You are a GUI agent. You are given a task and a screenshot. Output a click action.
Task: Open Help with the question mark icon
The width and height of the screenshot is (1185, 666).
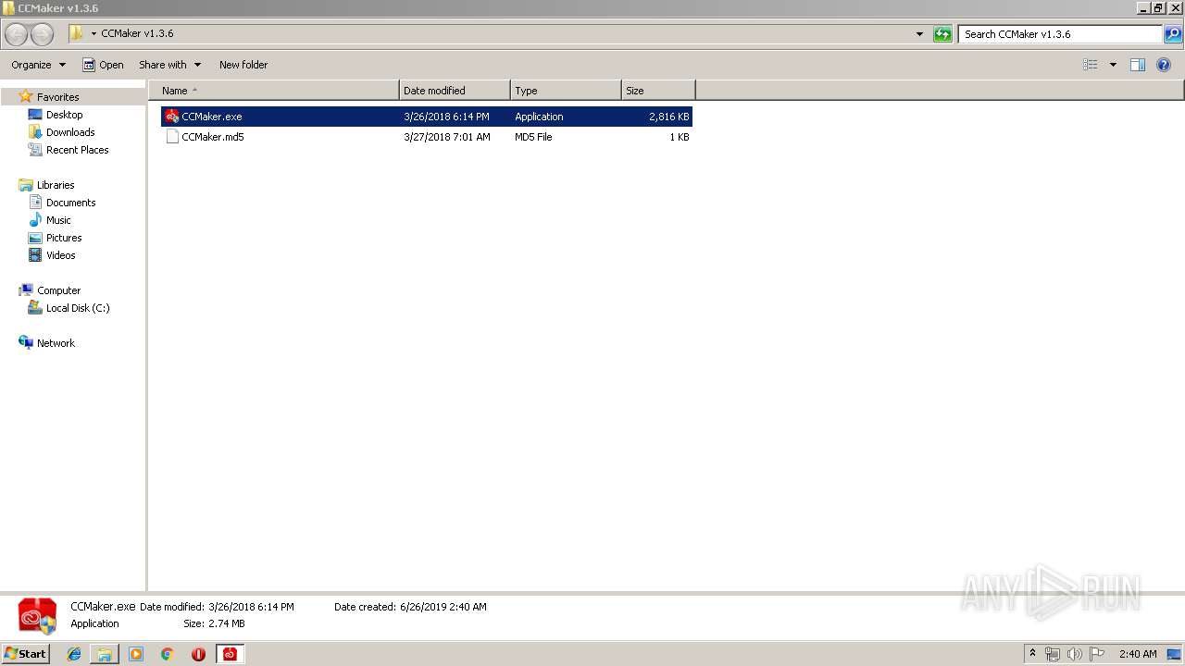click(1164, 65)
